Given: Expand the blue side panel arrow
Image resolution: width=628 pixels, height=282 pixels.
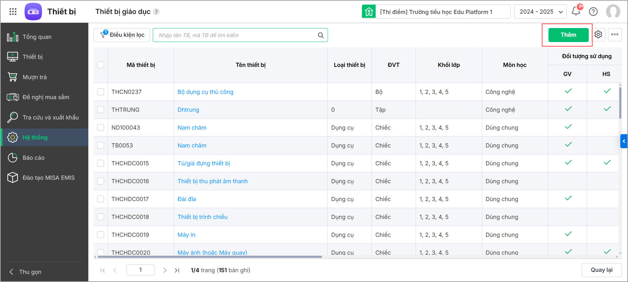Looking at the screenshot, I should [x=624, y=141].
